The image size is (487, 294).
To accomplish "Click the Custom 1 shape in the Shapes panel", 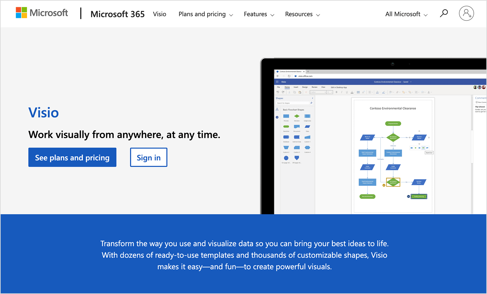I will (x=307, y=137).
